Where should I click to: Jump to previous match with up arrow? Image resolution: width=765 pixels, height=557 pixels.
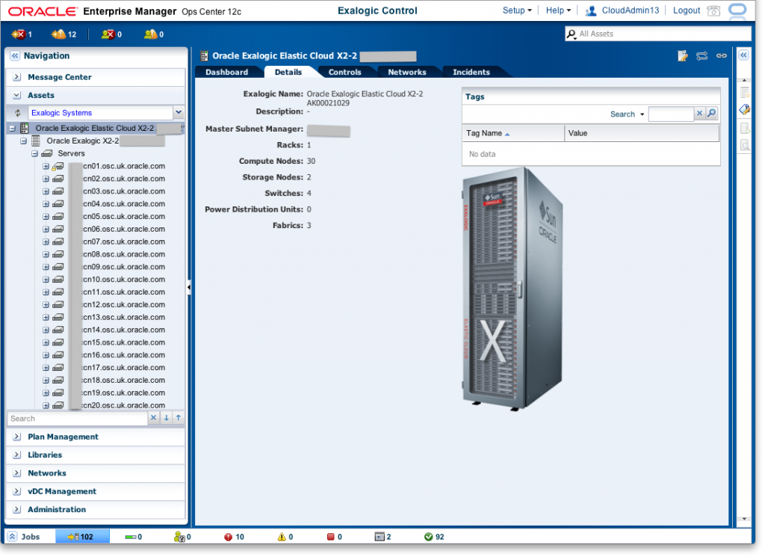179,418
